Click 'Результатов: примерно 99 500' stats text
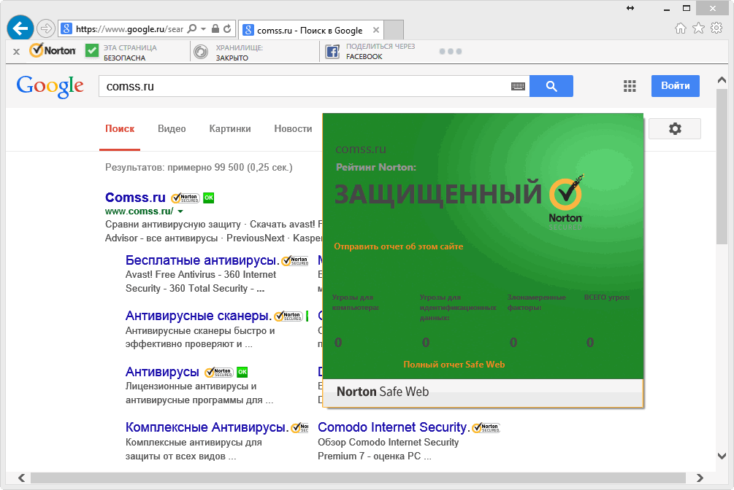 point(199,168)
